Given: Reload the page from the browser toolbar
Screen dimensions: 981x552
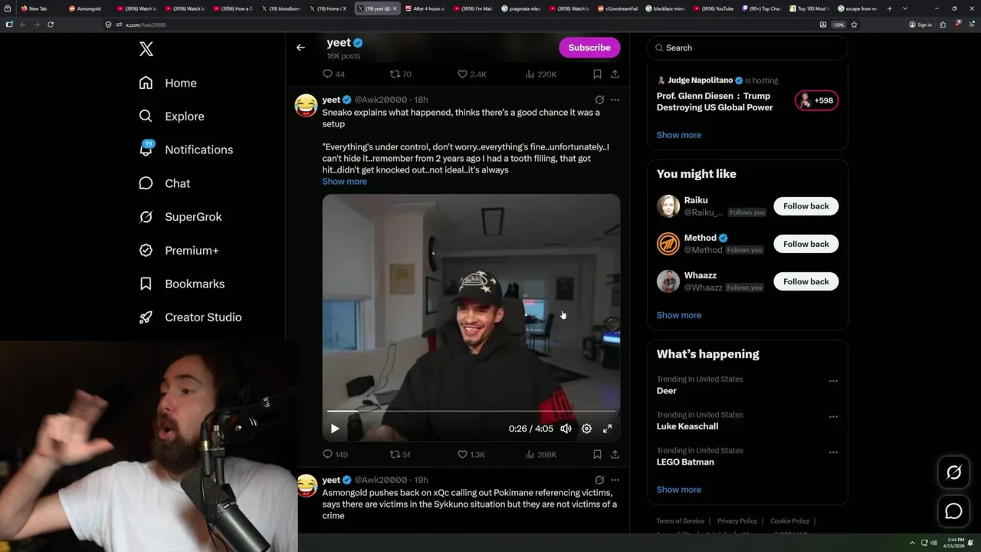Looking at the screenshot, I should 51,25.
